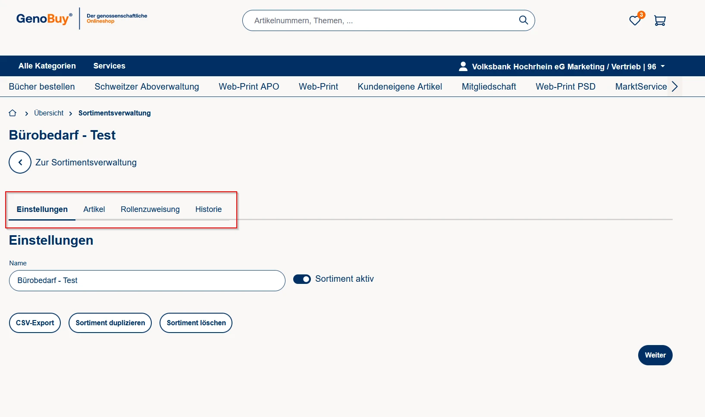
Task: Open the Alle Kategorien menu
Action: pyautogui.click(x=47, y=66)
